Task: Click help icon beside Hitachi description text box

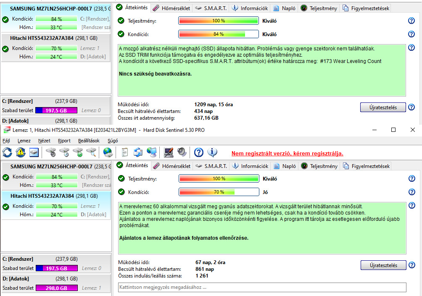Action: [x=412, y=205]
